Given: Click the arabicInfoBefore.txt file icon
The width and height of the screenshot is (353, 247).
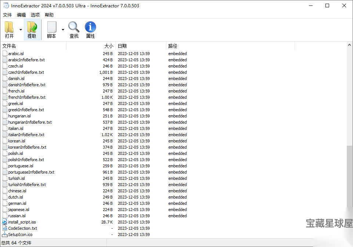Looking at the screenshot, I should coord(5,60).
